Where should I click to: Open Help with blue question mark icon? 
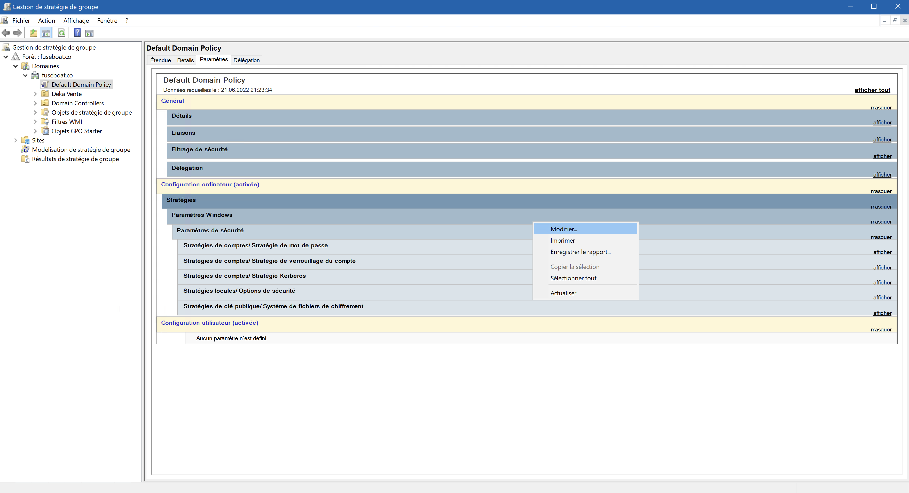[x=77, y=33]
